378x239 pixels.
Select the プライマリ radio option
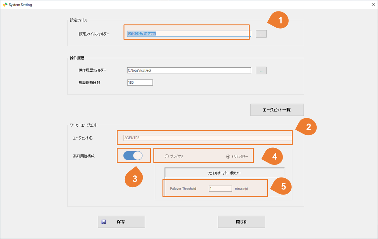tap(174, 157)
